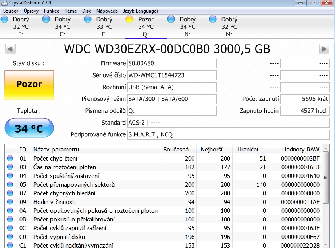335x248 pixels.
Task: Select yellow Pozor orb for disk Q:
Action: pos(129,19)
